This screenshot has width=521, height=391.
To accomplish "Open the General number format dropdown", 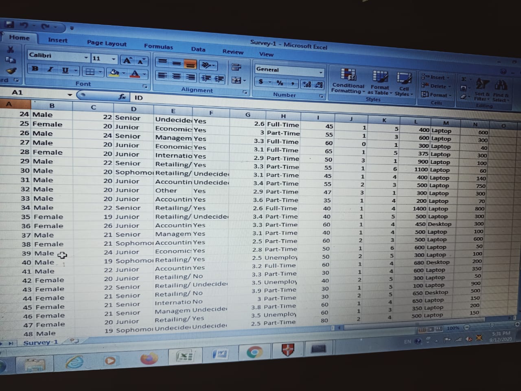I will [x=321, y=72].
